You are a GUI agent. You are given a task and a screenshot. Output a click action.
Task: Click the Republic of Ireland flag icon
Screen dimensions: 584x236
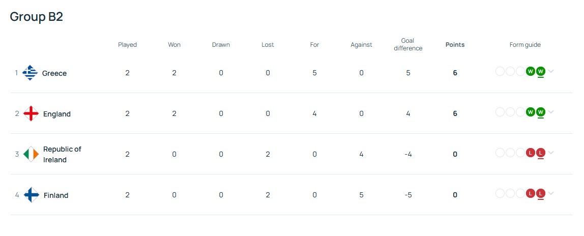click(31, 154)
